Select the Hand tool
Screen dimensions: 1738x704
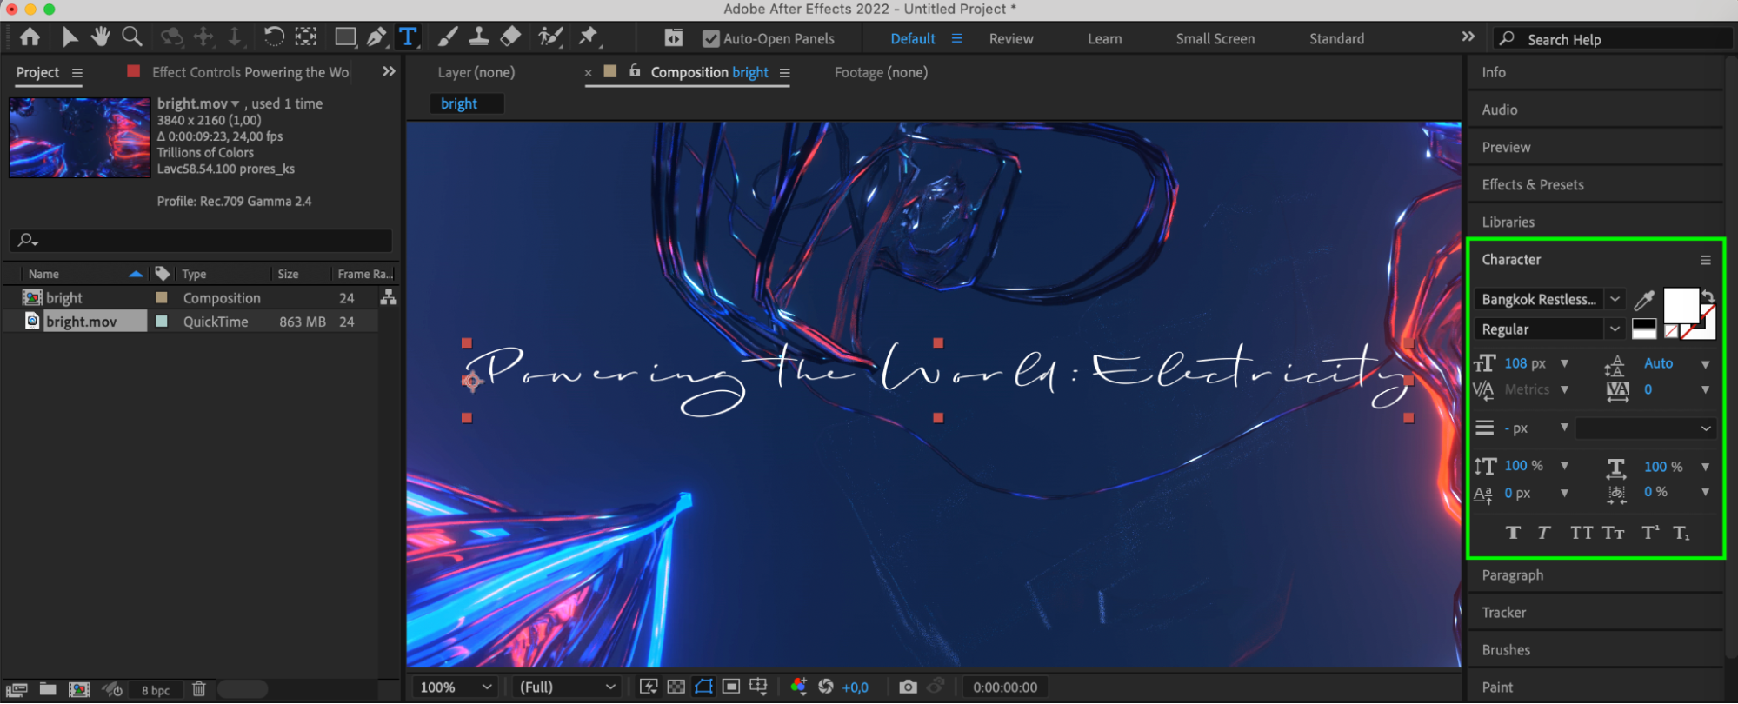pos(101,37)
